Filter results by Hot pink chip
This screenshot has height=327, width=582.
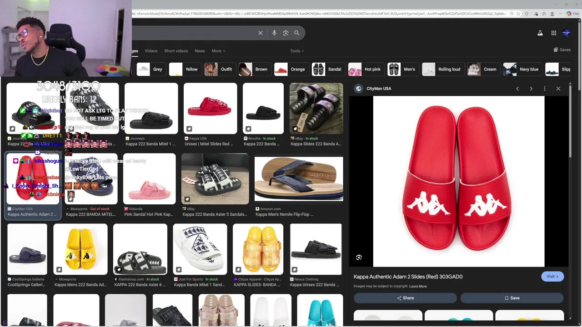[366, 69]
